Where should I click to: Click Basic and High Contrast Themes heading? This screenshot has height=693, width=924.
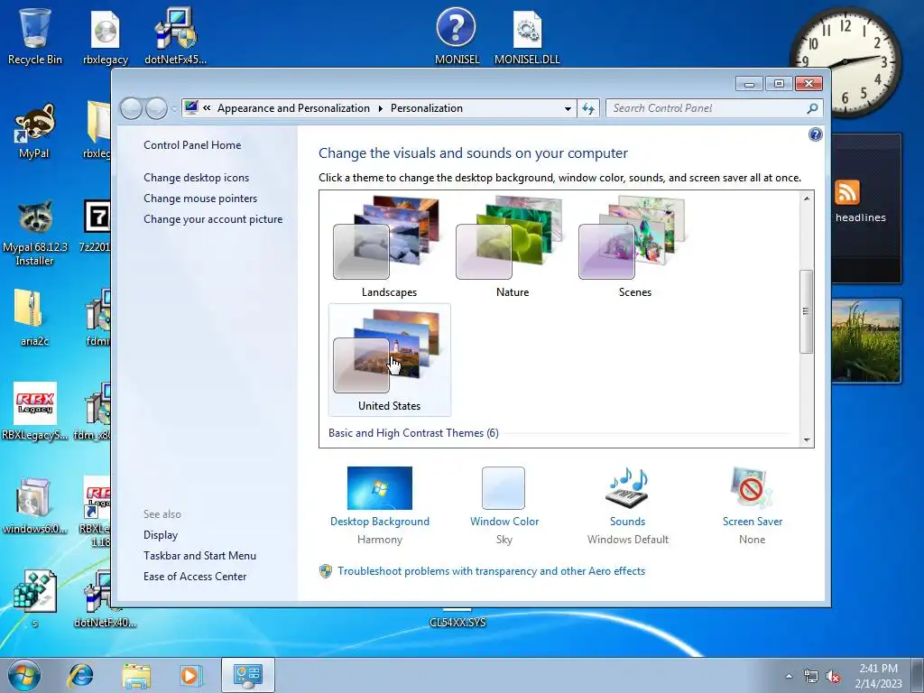click(x=413, y=433)
